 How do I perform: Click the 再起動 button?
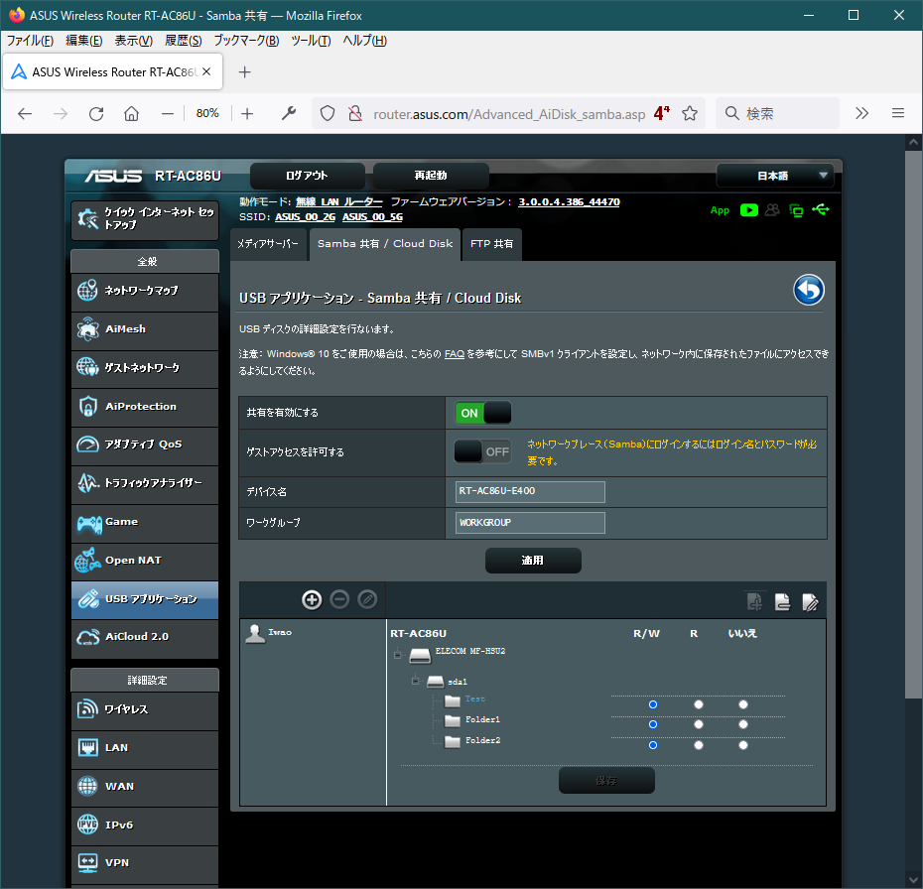pos(431,176)
